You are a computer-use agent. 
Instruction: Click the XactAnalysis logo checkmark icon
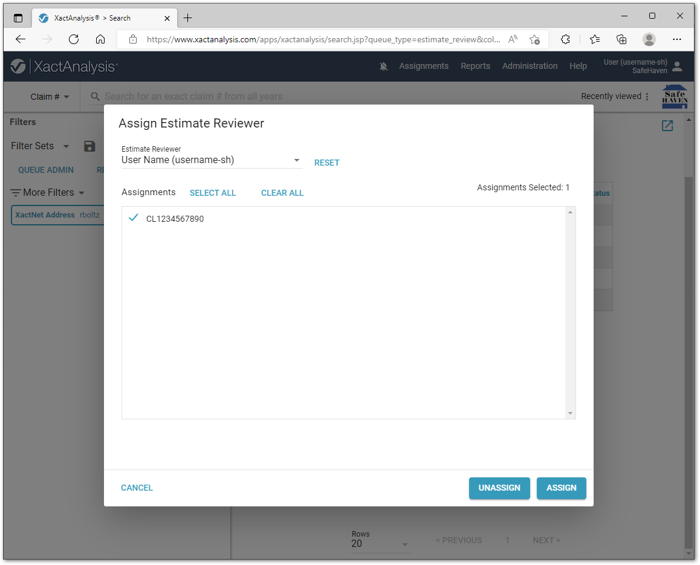[x=18, y=66]
